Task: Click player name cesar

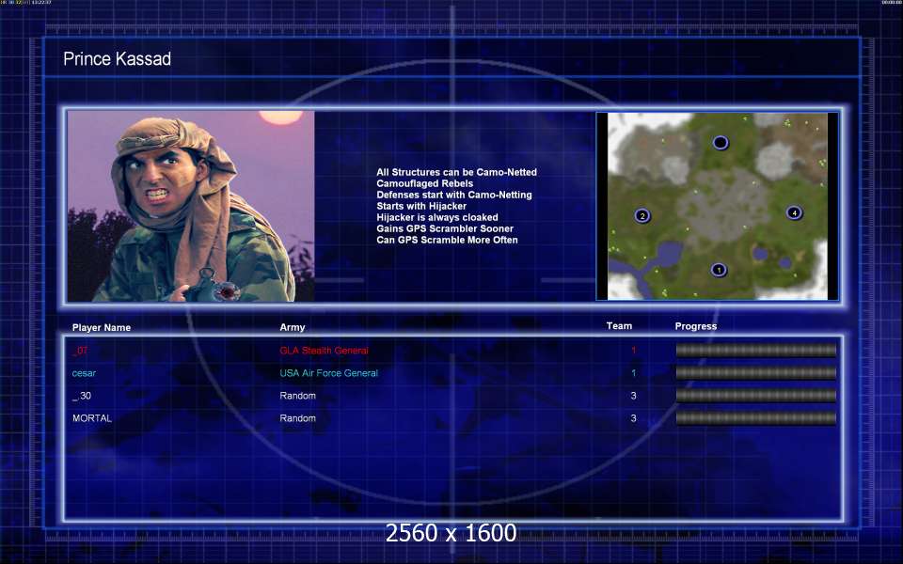Action: [x=84, y=373]
